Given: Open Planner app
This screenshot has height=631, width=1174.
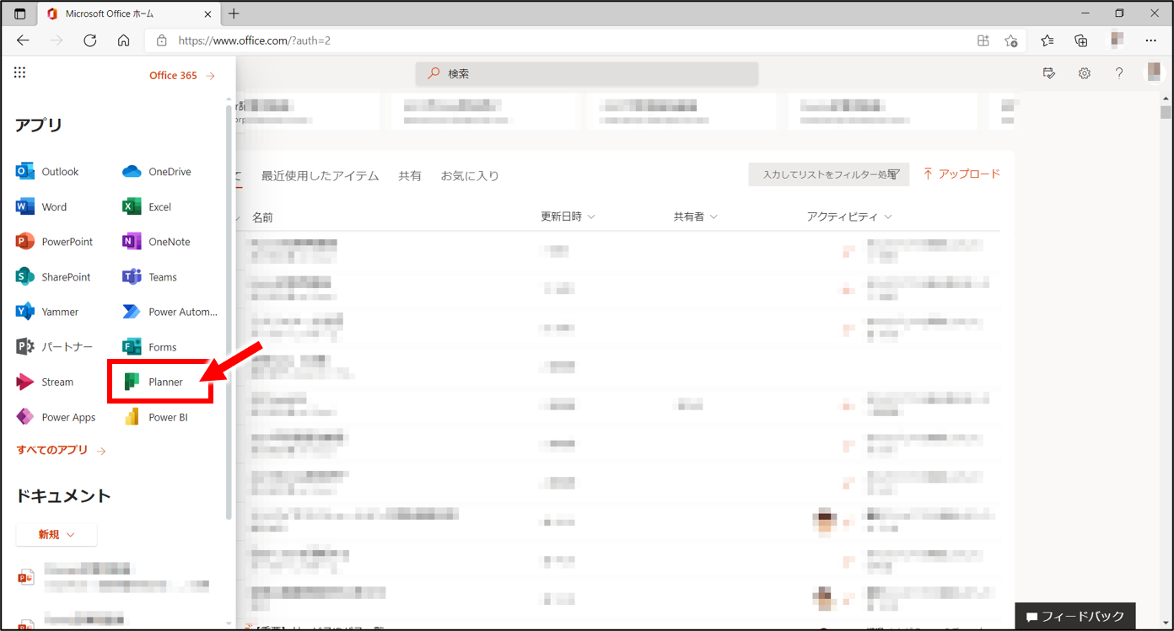Looking at the screenshot, I should click(x=153, y=382).
